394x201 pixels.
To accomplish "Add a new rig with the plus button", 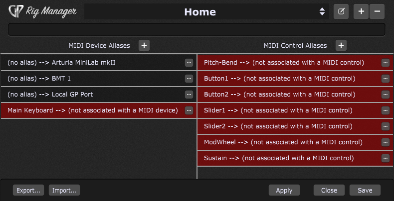I will click(x=361, y=11).
